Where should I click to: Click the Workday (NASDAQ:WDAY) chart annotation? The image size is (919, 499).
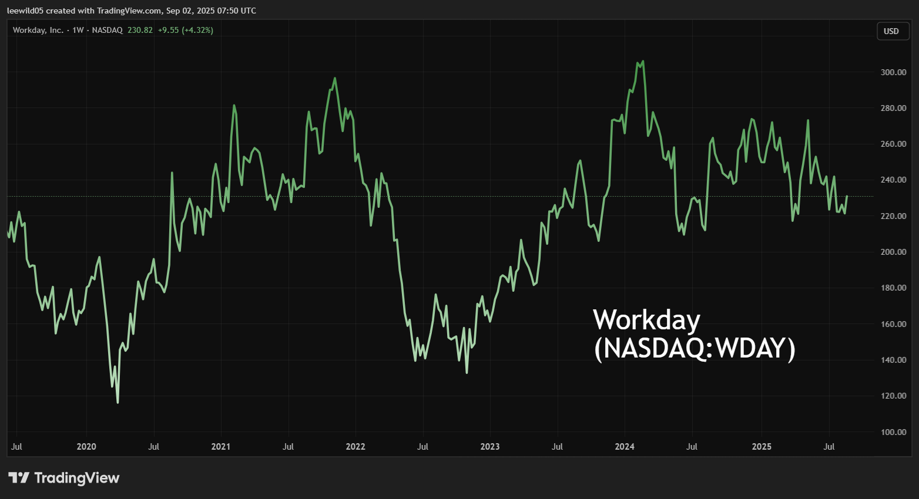[x=695, y=335]
